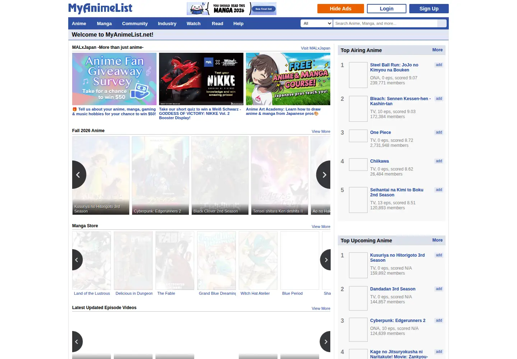Open The Fable manga link
The width and height of the screenshot is (517, 359).
166,293
